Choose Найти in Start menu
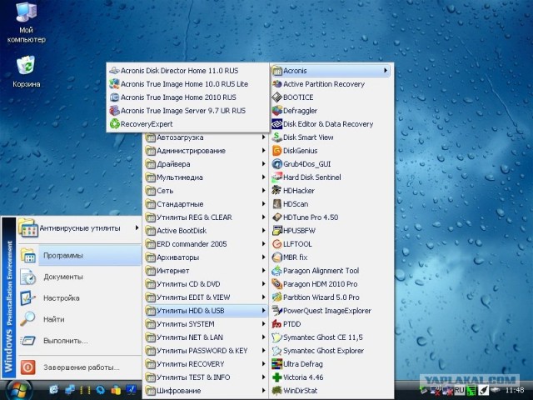Screen dimensions: 533x400 point(79,319)
